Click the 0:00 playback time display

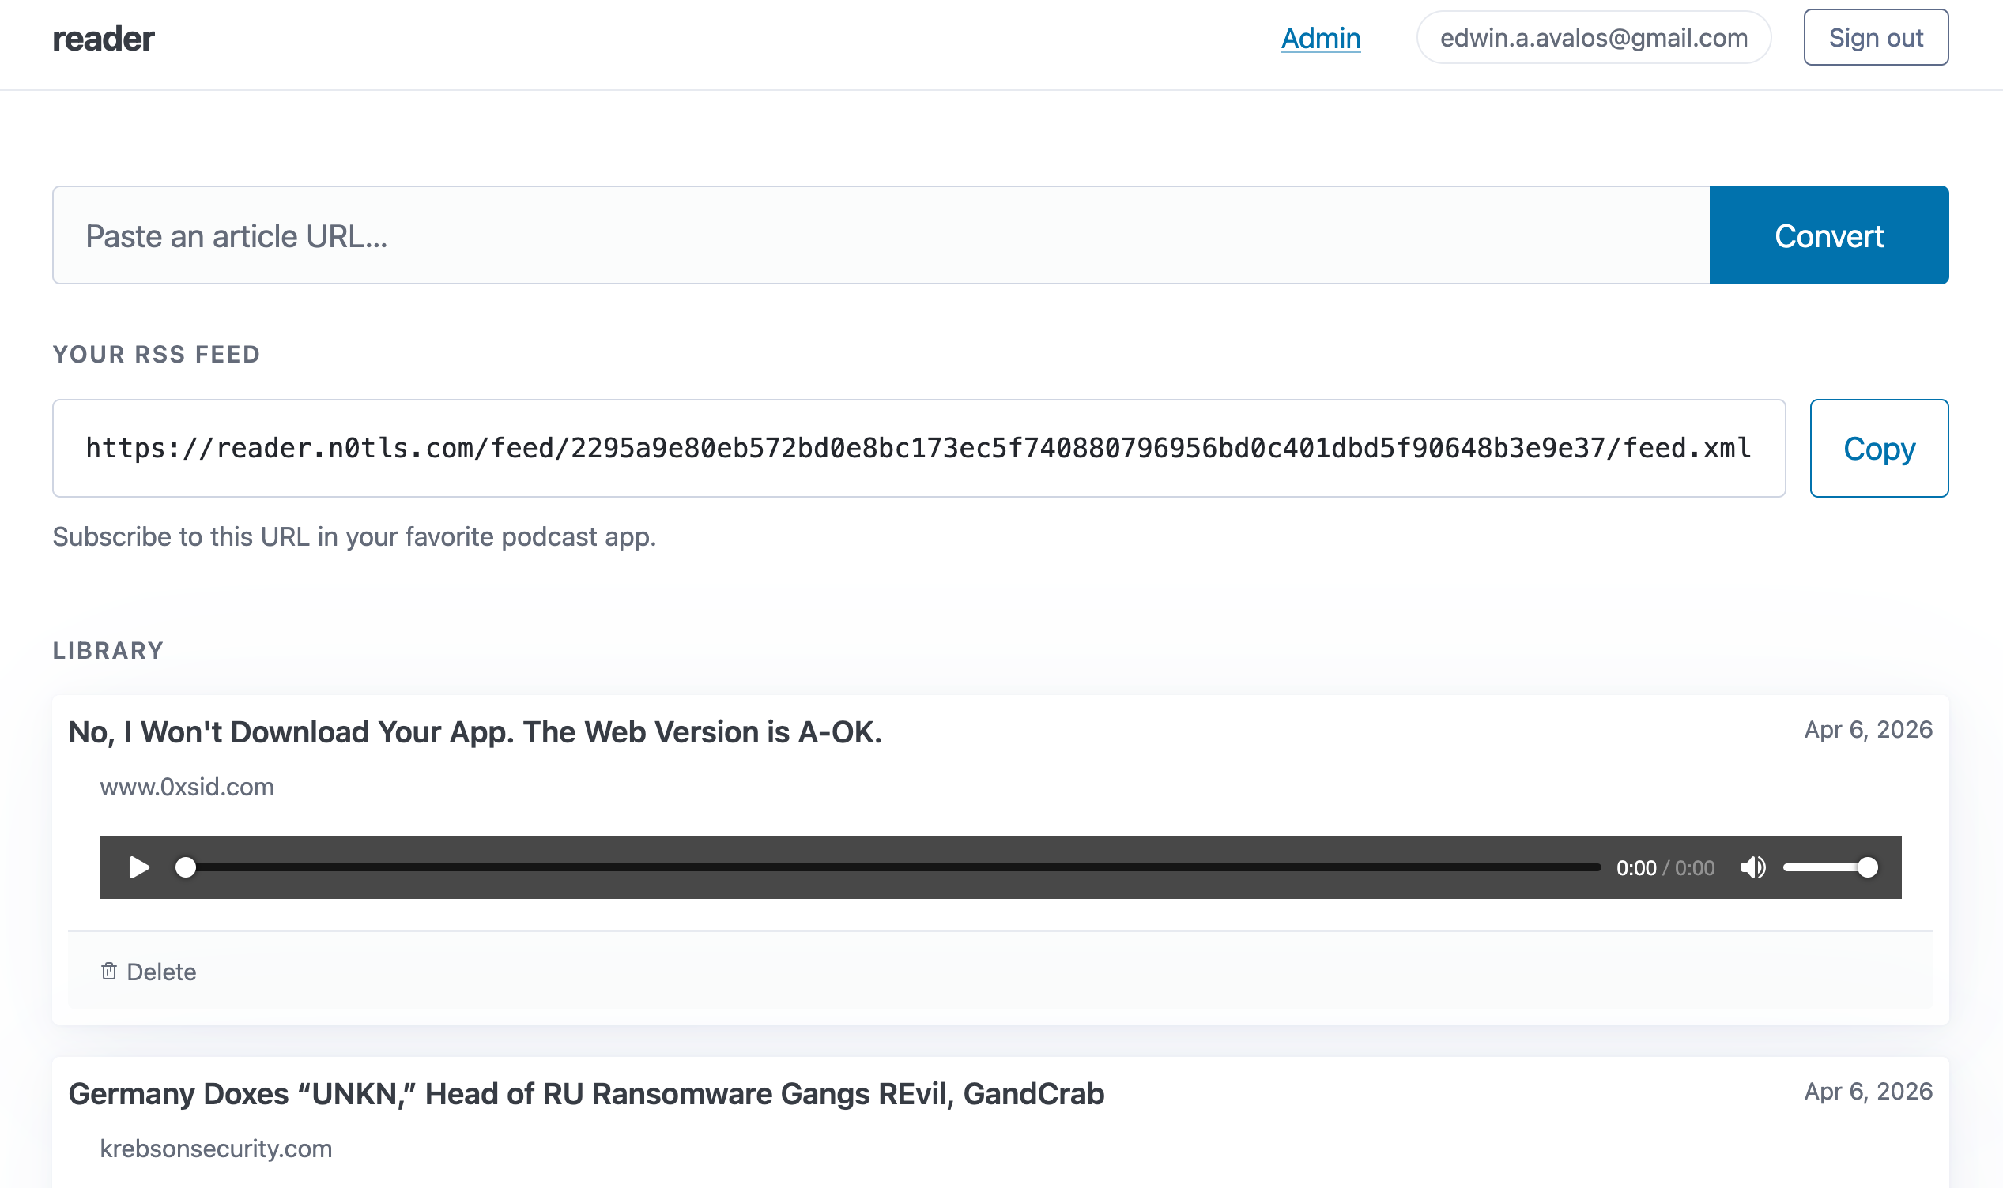1637,867
